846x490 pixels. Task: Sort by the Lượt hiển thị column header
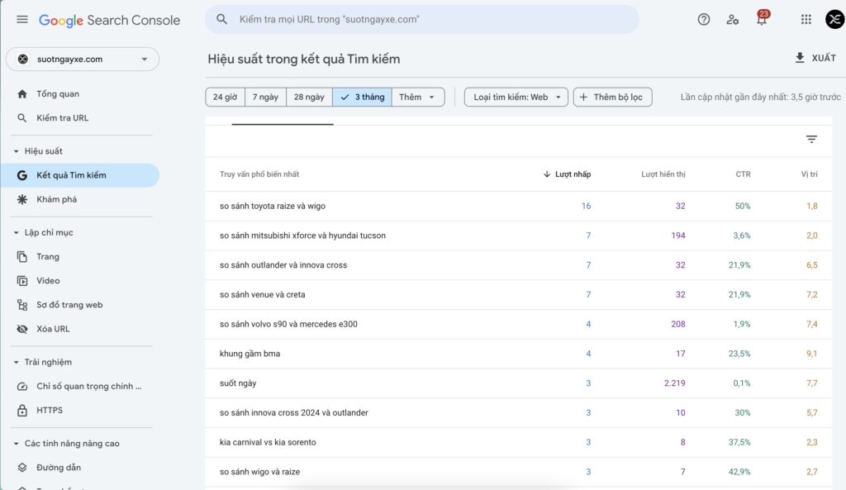coord(663,174)
